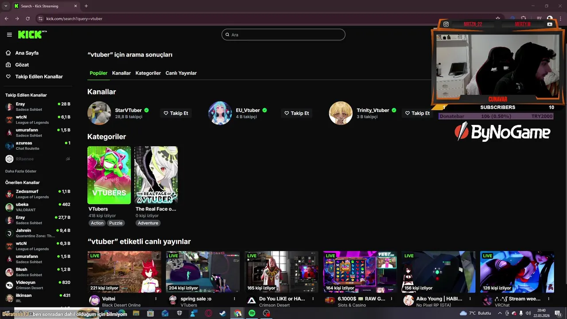Screen dimensions: 567x319
Task: Open Voltei stream options menu
Action: pos(156,299)
